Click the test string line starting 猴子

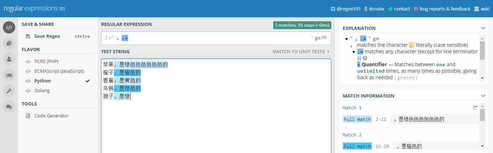coord(116,96)
